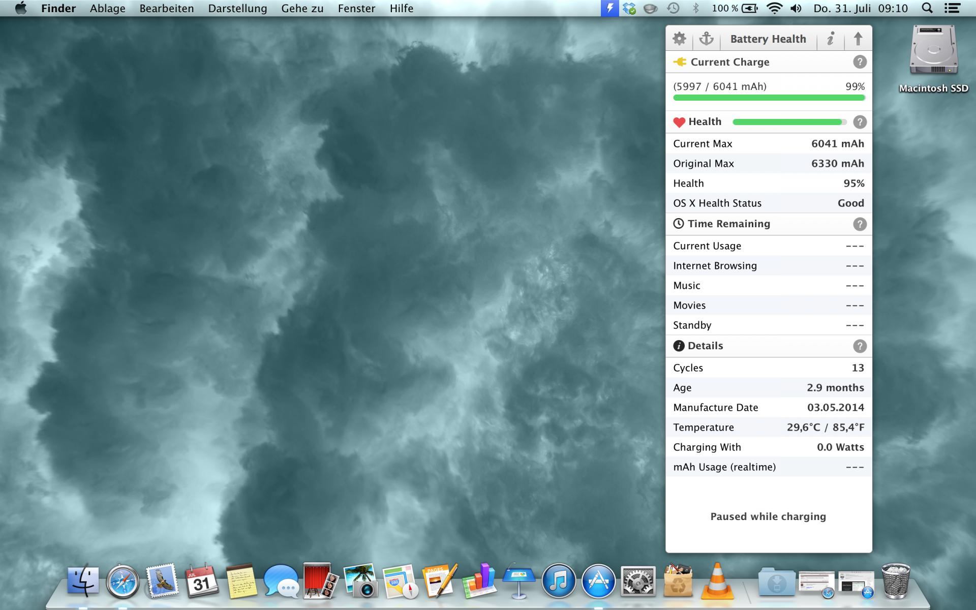Screen dimensions: 976x610
Task: Open Spotlight search magnifier
Action: click(x=927, y=8)
